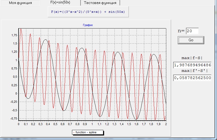Click the x-axis label 1

click(x=92, y=124)
